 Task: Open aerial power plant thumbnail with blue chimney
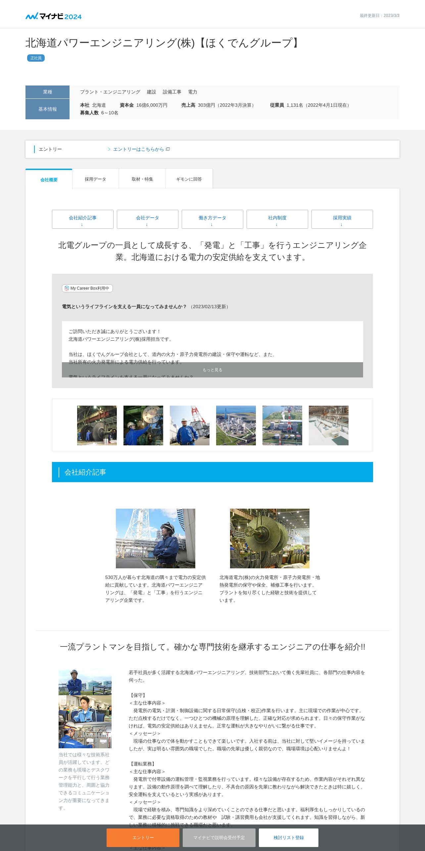(236, 425)
